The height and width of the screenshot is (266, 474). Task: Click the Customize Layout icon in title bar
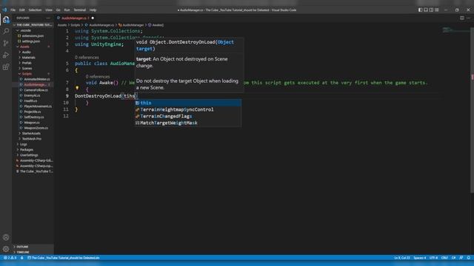437,10
